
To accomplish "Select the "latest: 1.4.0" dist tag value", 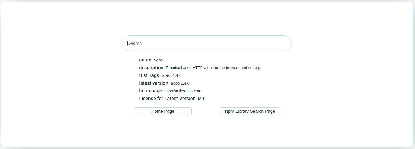I will click(x=172, y=76).
